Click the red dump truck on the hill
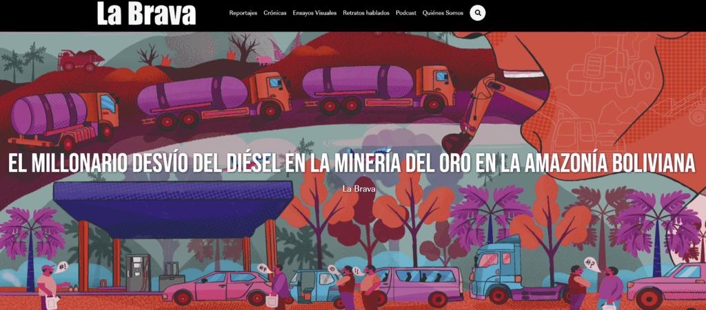This screenshot has height=310, width=706. (x=74, y=60)
